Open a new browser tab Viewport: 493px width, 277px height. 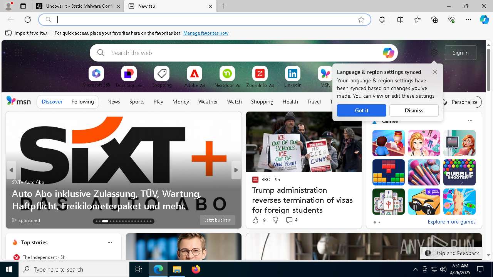223,6
